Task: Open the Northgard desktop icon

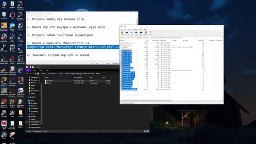Action: (4, 113)
